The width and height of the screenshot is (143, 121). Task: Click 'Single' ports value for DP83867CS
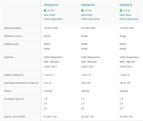pyautogui.click(x=47, y=36)
